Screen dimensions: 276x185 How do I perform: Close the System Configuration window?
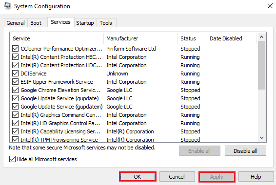pos(270,6)
